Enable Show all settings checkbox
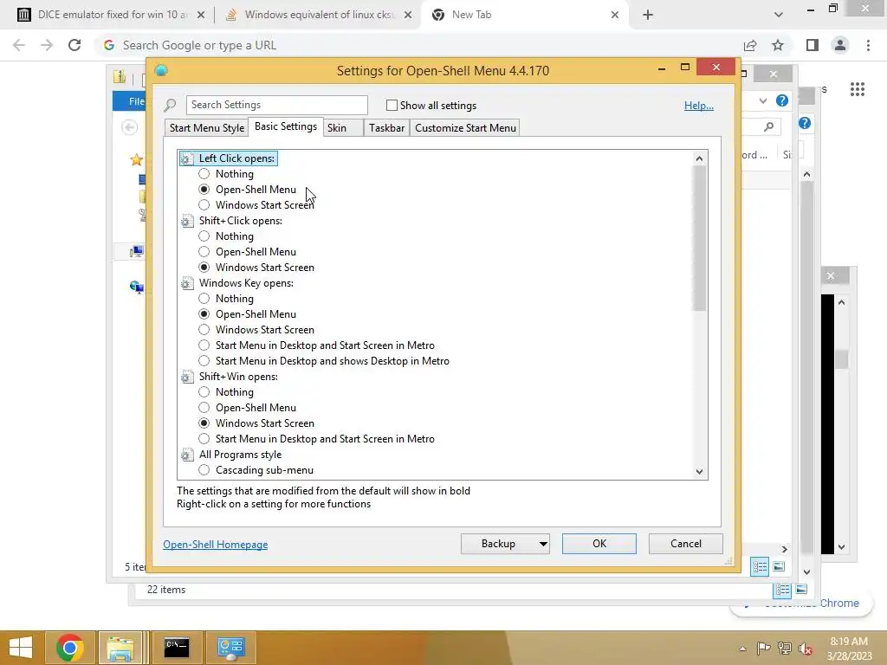 point(392,105)
